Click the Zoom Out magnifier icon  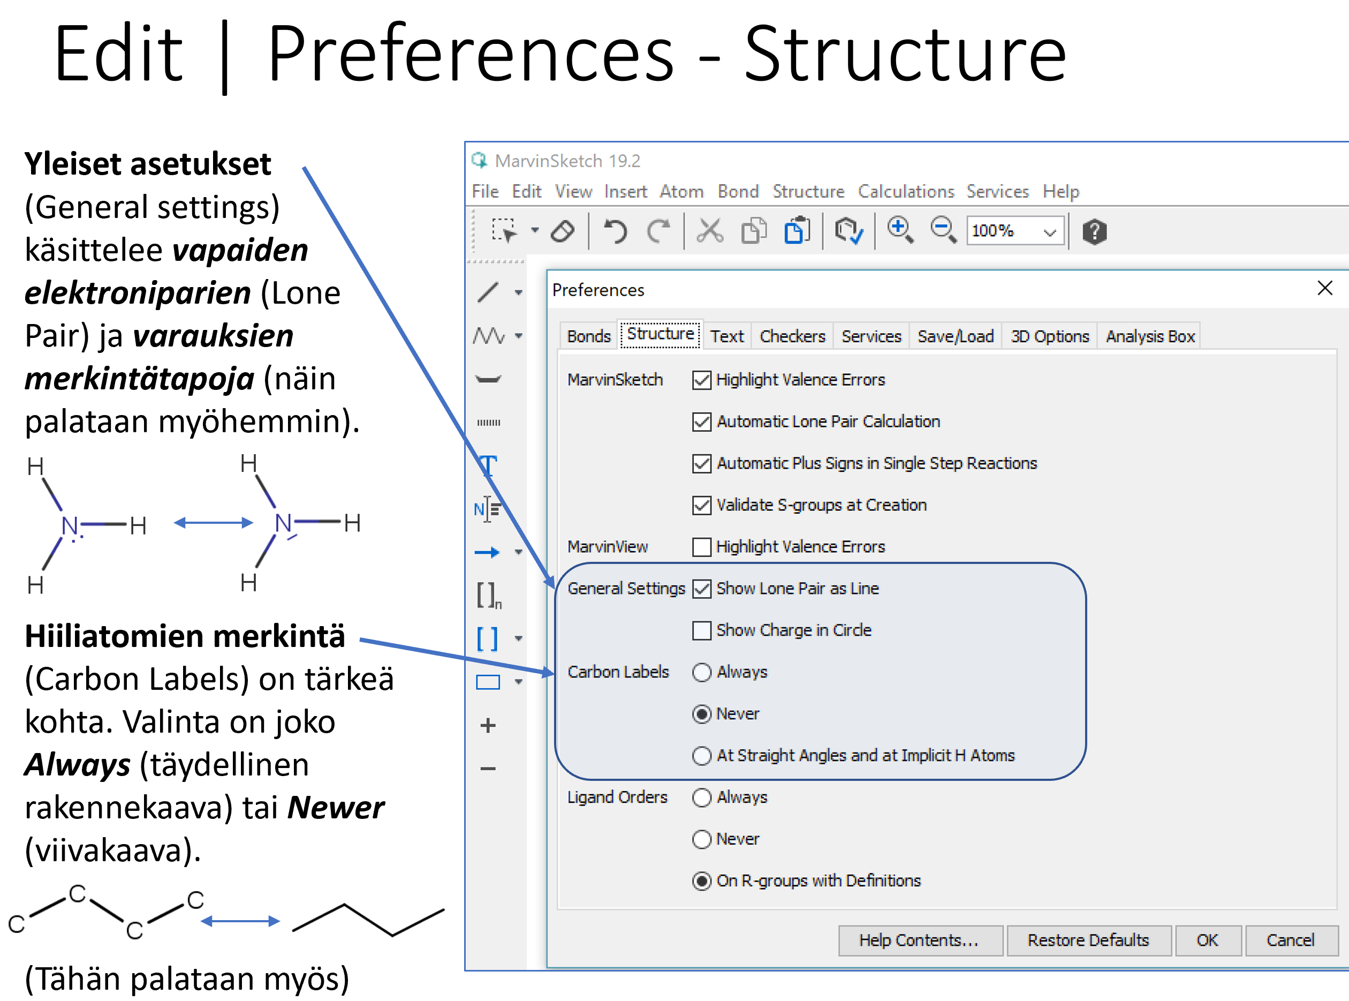click(x=943, y=230)
